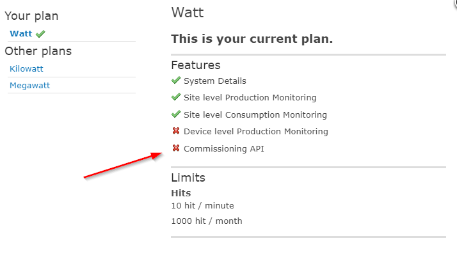Click the '10 hit / minute' limit
The height and width of the screenshot is (259, 457).
click(202, 206)
